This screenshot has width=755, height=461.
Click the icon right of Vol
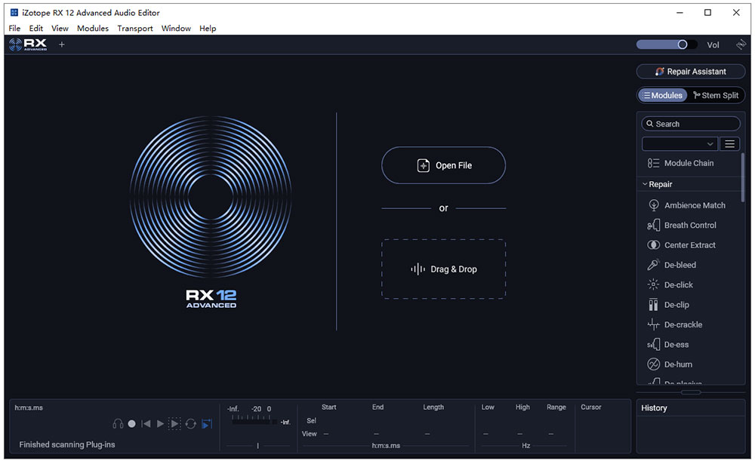[741, 45]
